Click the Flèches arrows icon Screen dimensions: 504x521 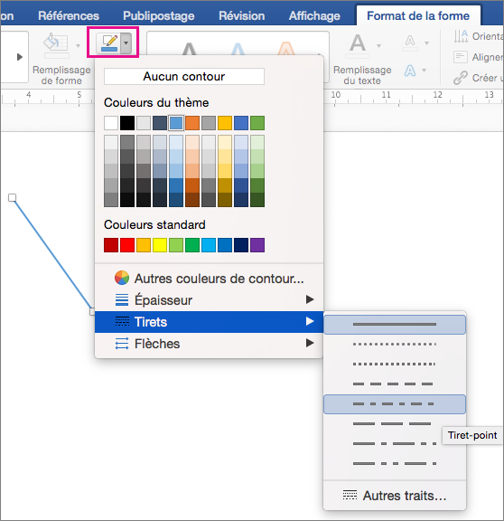point(122,343)
